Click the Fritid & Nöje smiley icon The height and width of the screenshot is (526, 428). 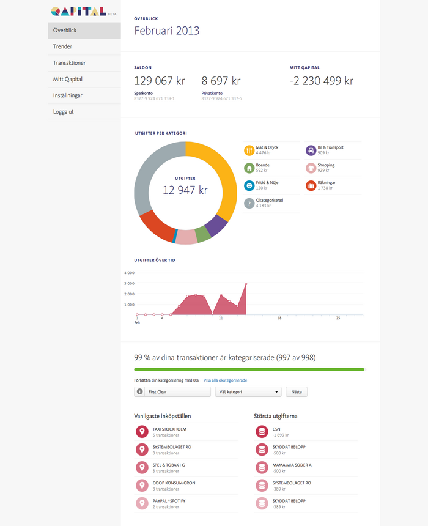(x=249, y=185)
